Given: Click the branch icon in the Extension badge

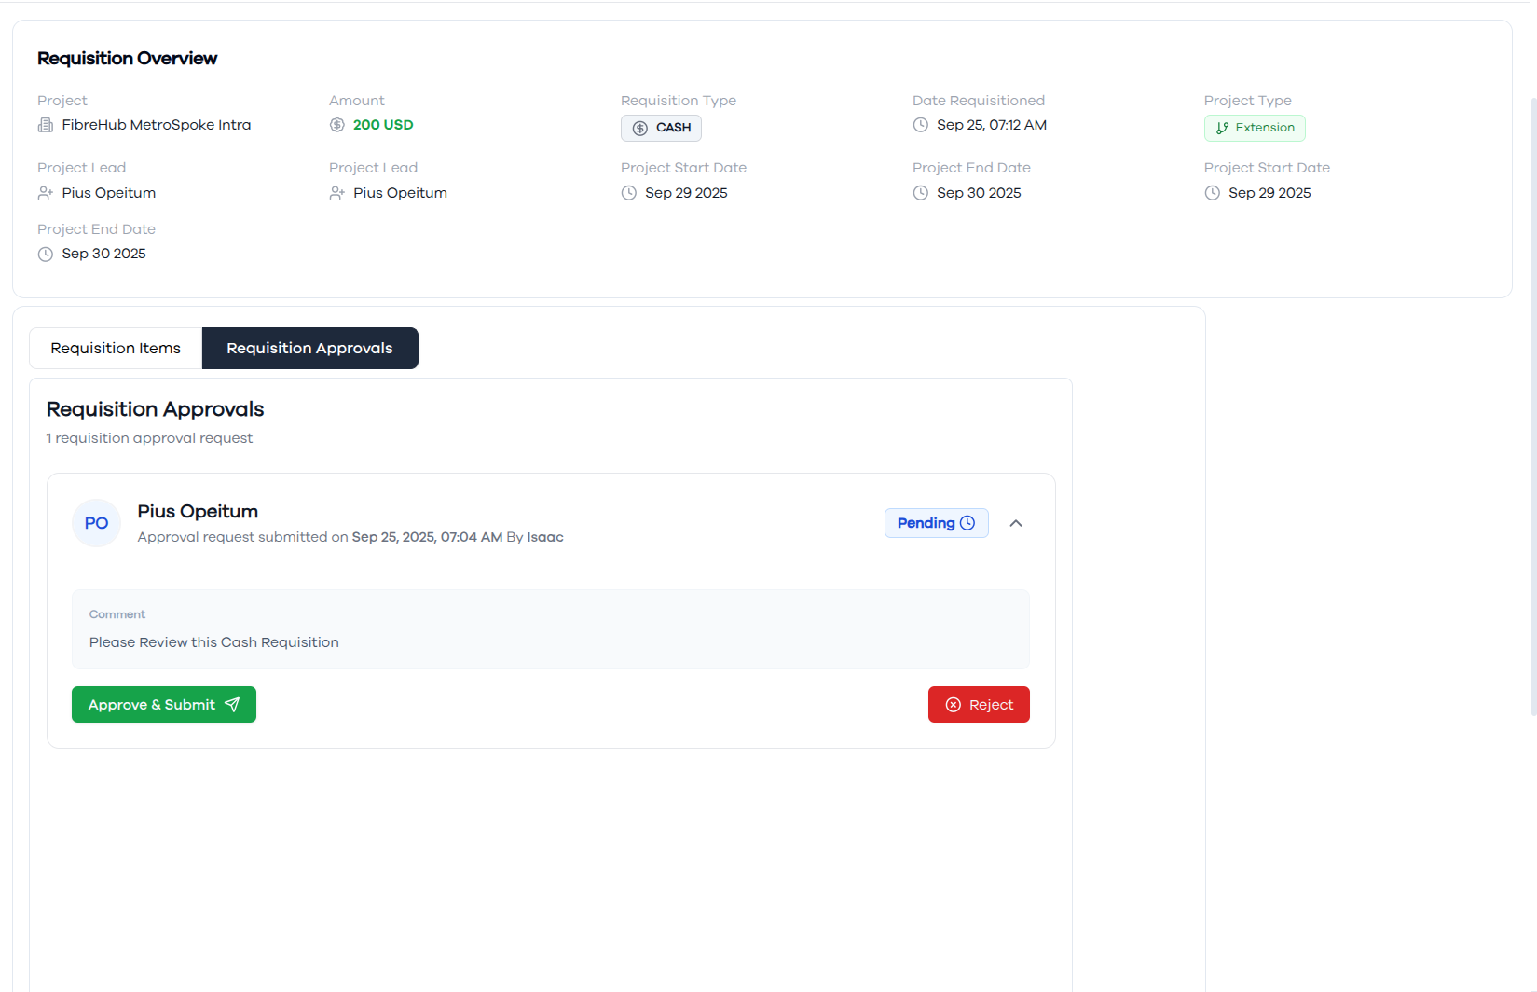Looking at the screenshot, I should [x=1222, y=128].
